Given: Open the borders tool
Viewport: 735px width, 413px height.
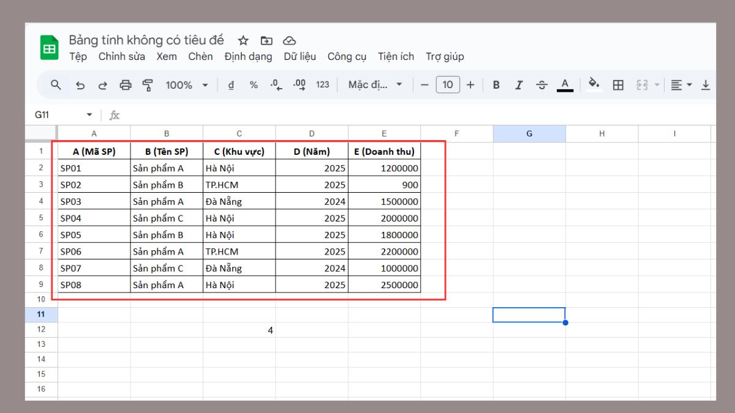Looking at the screenshot, I should point(618,85).
